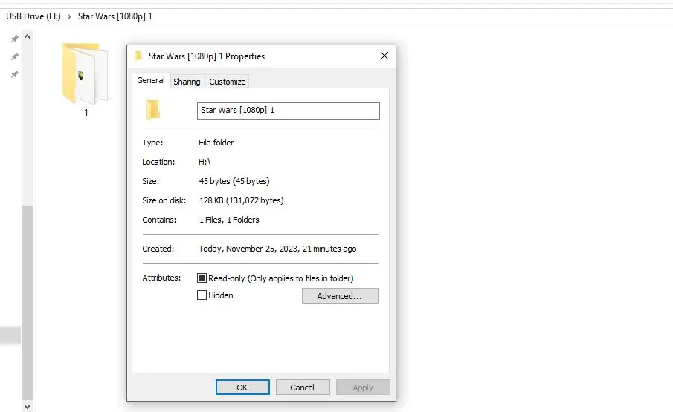The width and height of the screenshot is (673, 412).
Task: Click the Apply button
Action: (x=363, y=388)
